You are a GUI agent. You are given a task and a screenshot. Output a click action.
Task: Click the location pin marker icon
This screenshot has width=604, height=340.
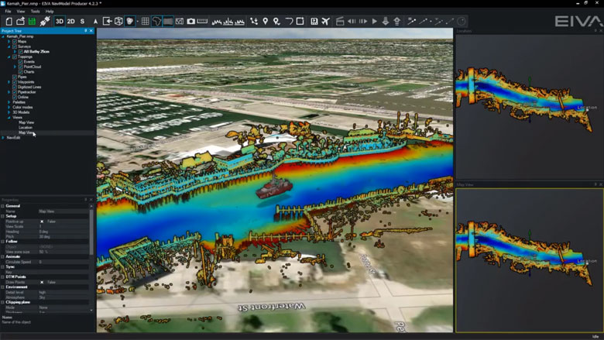click(265, 21)
